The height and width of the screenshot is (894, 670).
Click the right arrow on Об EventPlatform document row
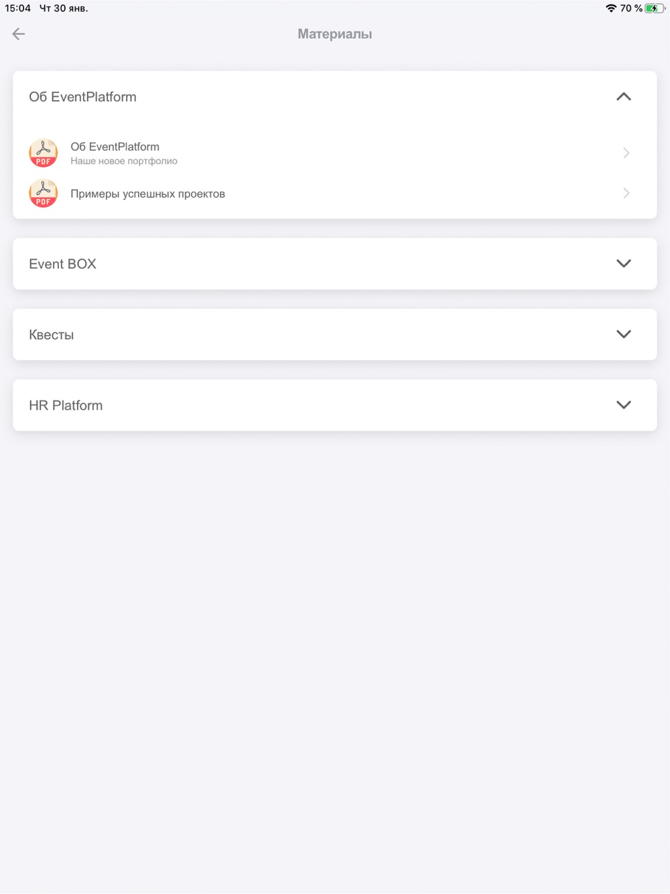coord(626,153)
